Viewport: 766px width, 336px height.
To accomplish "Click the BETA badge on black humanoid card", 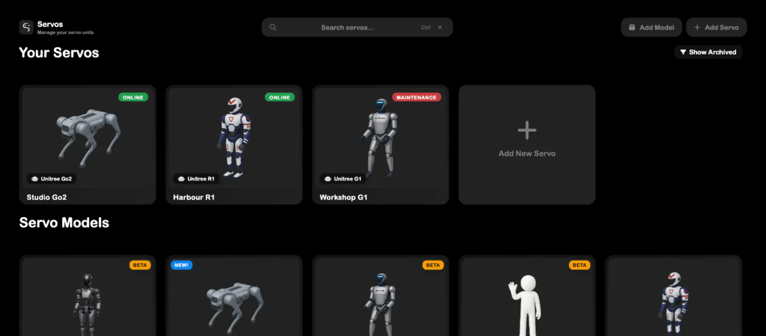I will (140, 265).
